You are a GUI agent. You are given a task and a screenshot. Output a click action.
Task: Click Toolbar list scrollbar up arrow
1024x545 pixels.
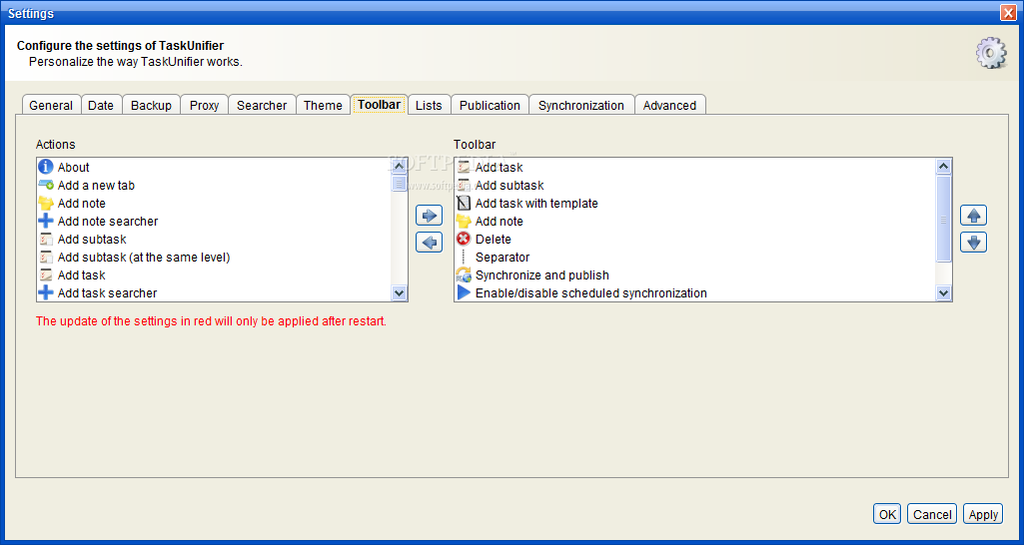pyautogui.click(x=944, y=167)
